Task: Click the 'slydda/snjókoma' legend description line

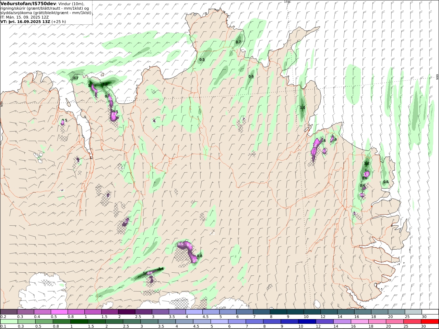Action: tap(46, 12)
